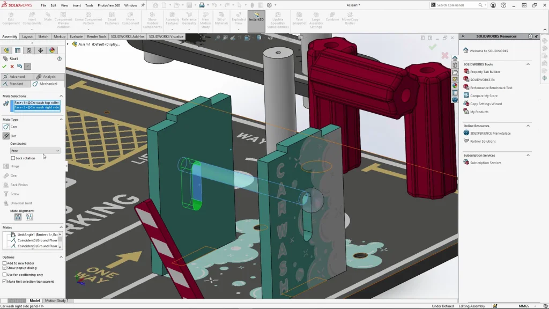Collapse the SOLIDWORKS Tools section

[x=528, y=64]
